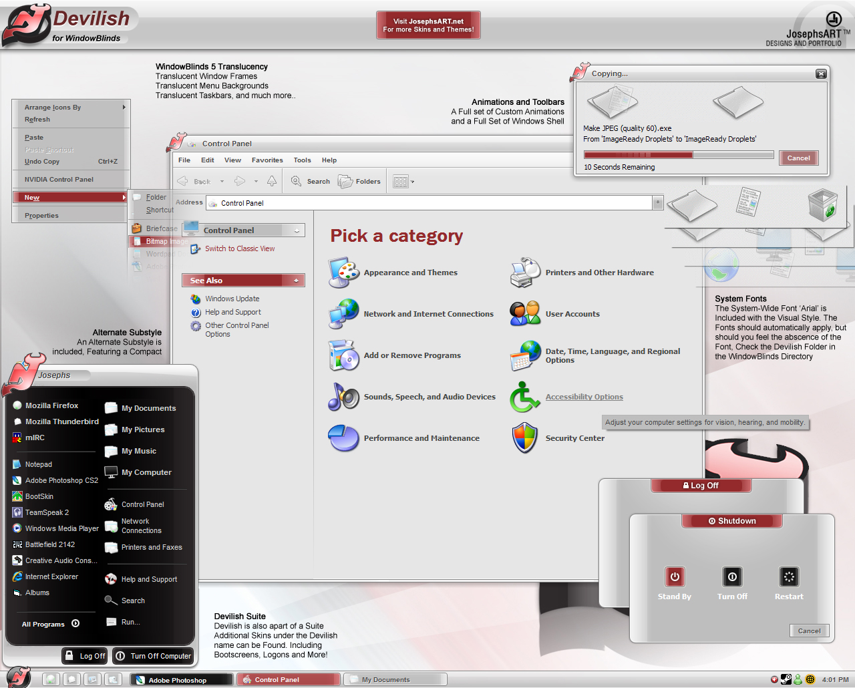Viewport: 855px width, 688px height.
Task: Launch TeamSpeak 2 from start menu
Action: pos(40,512)
